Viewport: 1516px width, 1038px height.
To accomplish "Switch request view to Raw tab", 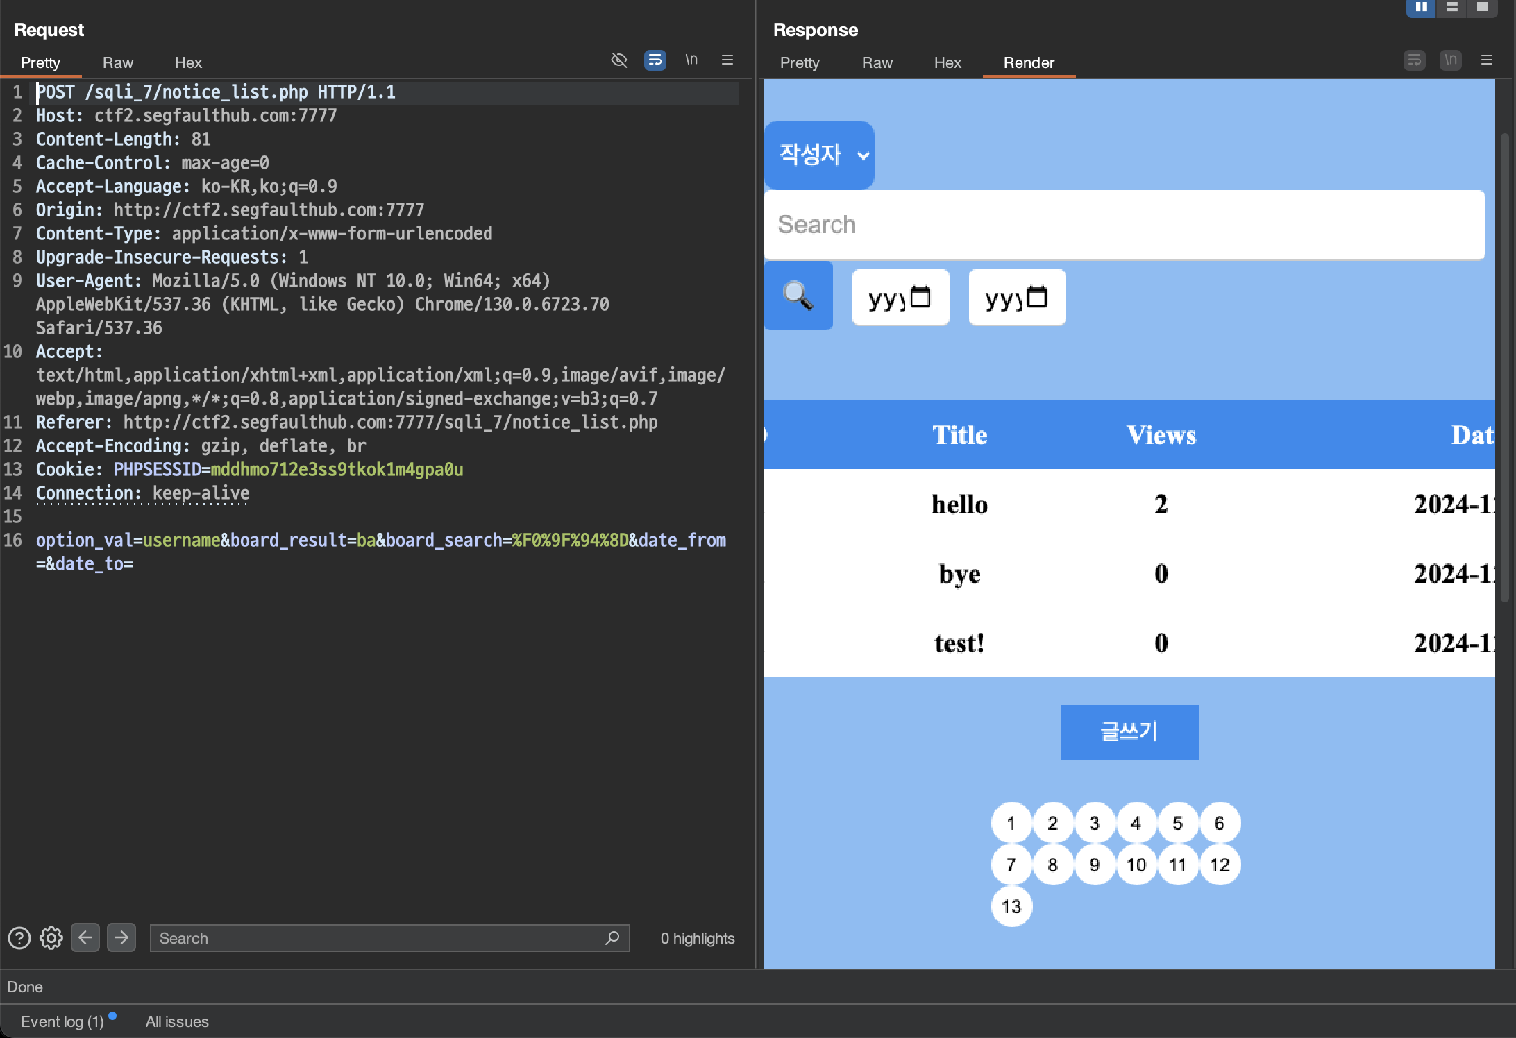I will coord(117,62).
